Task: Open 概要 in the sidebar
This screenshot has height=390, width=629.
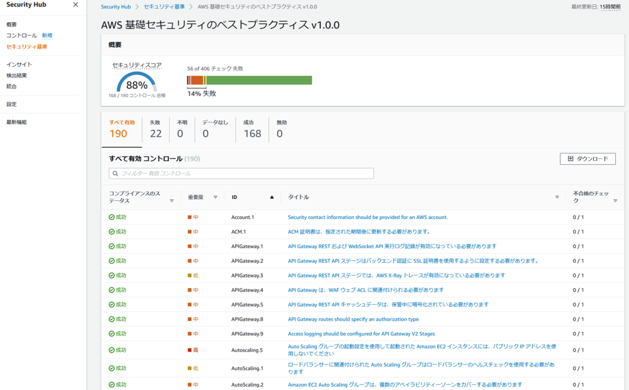Action: [12, 25]
